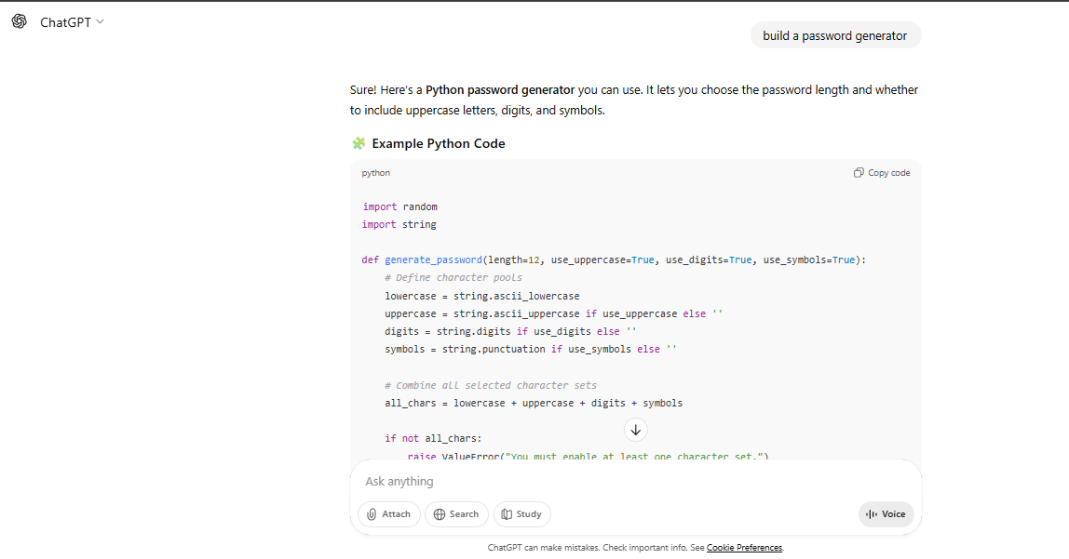Click the 'all_chars = lowercase + uppercase' line
1069x559 pixels.
point(534,403)
